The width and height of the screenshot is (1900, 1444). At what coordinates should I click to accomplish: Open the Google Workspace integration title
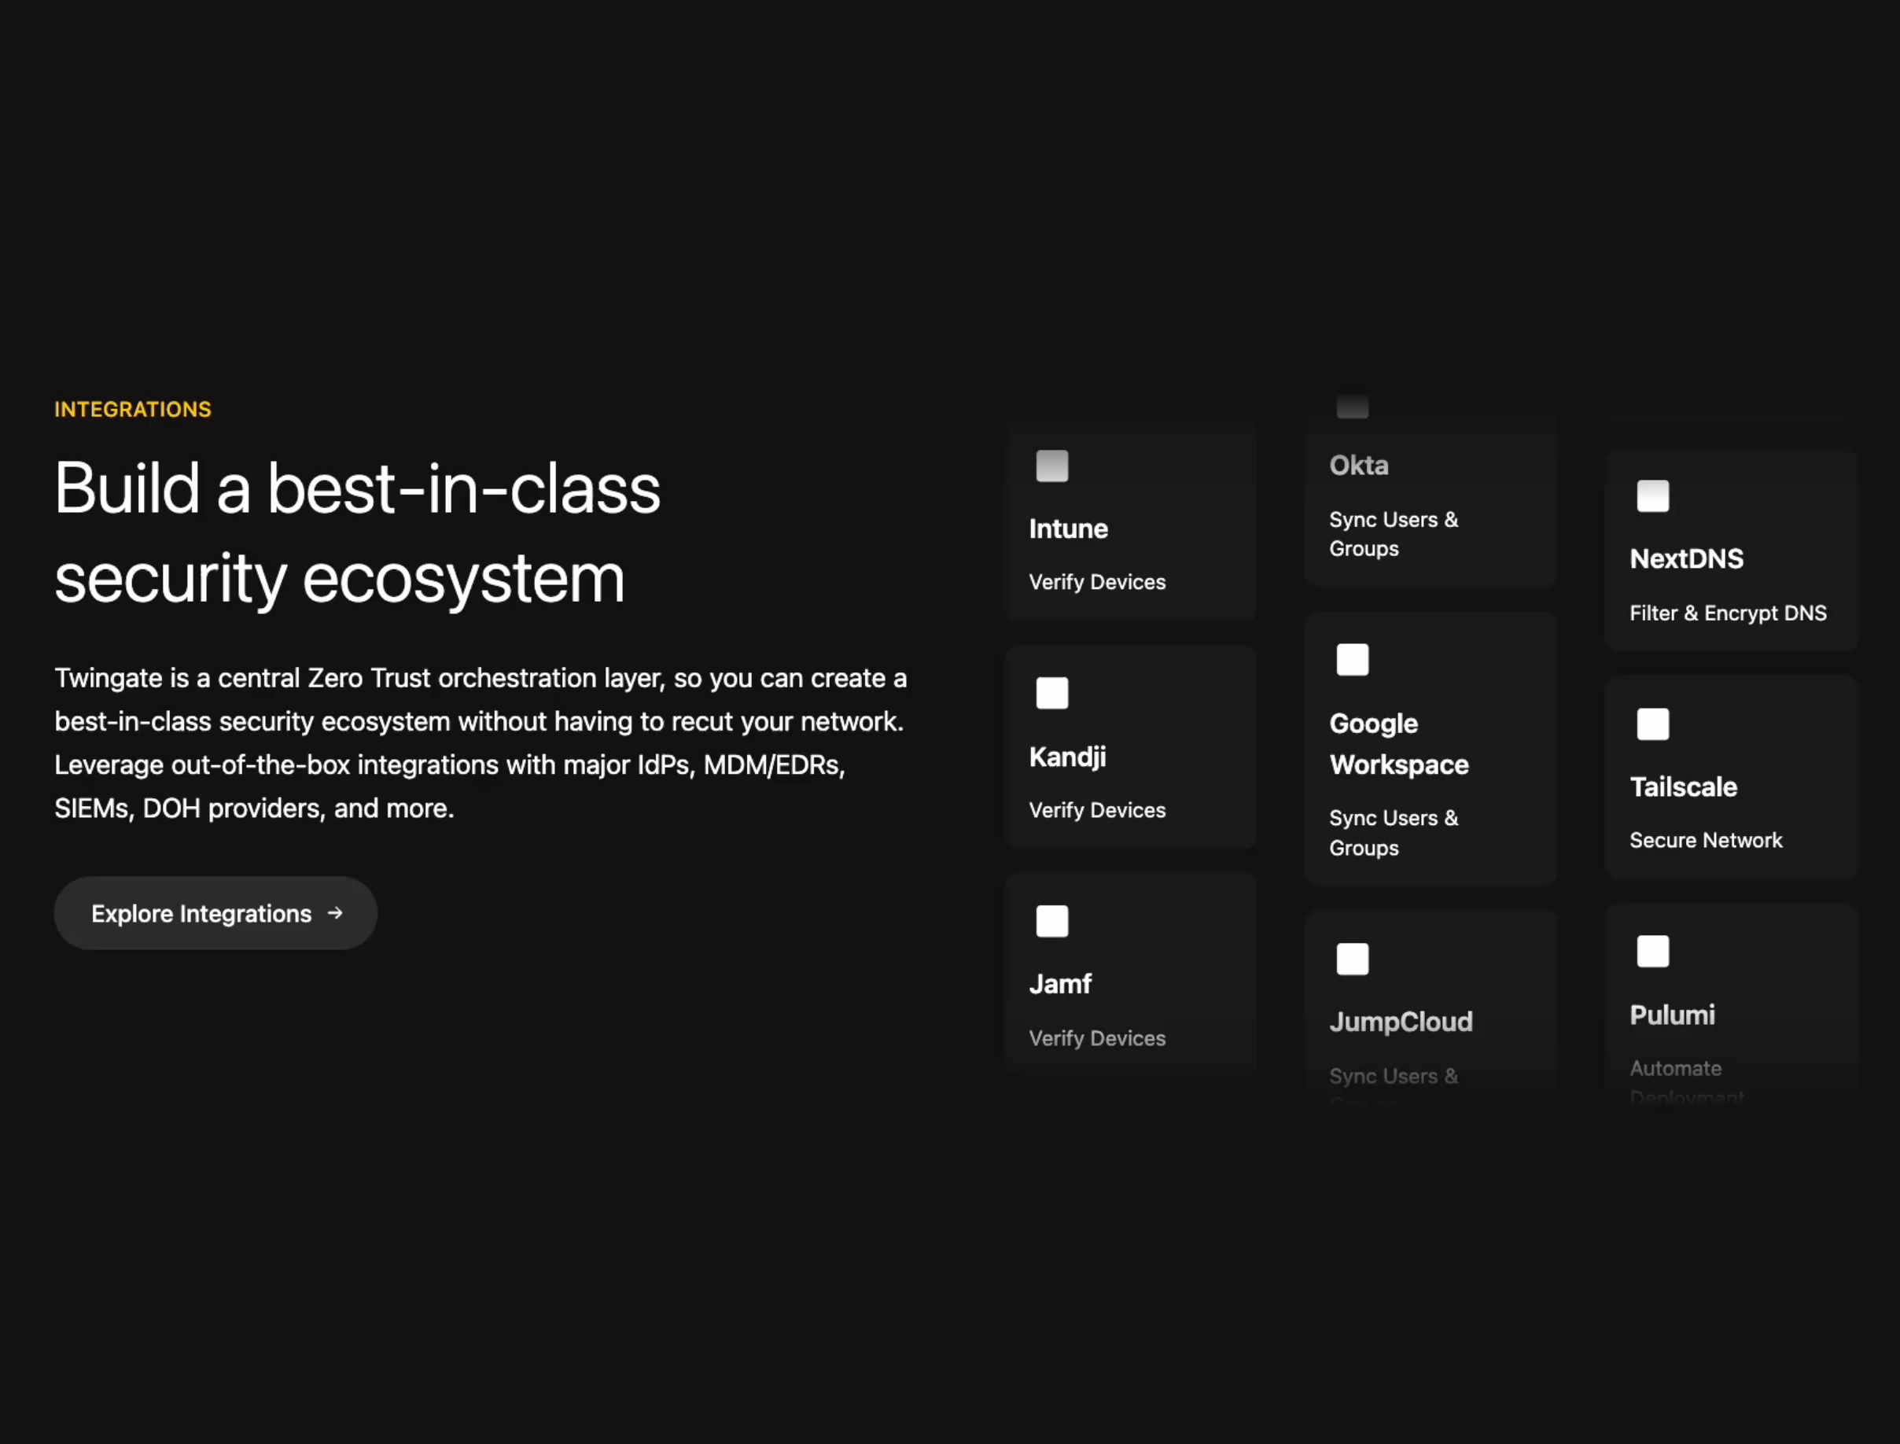[x=1399, y=744]
